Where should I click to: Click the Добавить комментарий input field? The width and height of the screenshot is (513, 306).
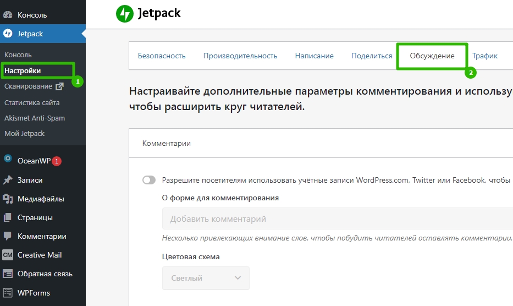338,218
